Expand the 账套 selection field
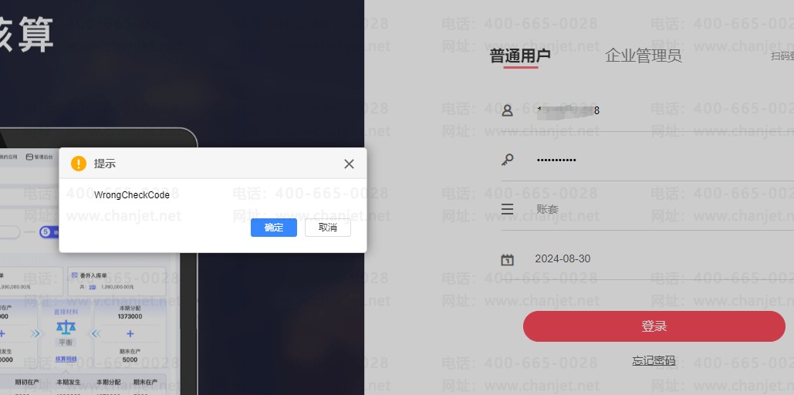This screenshot has height=395, width=794. point(647,209)
